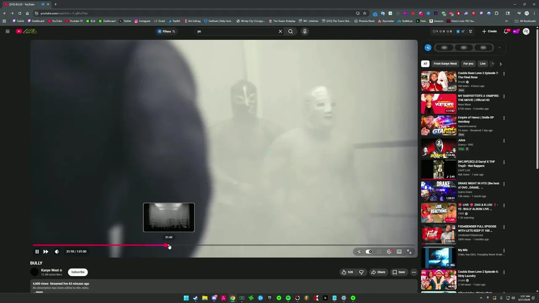This screenshot has height=303, width=539.
Task: Open options for 'Empire of Havoc' video
Action: (x=504, y=118)
